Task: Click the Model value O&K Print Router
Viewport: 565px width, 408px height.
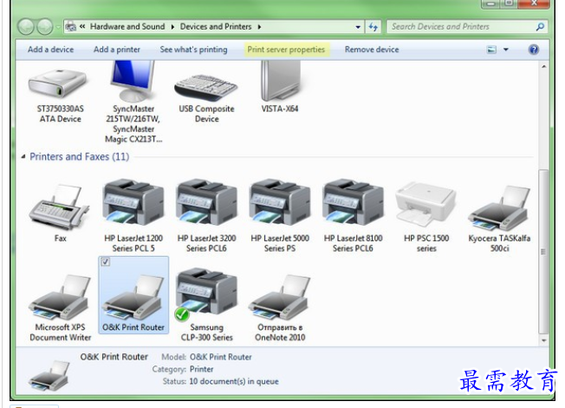Action: click(220, 357)
